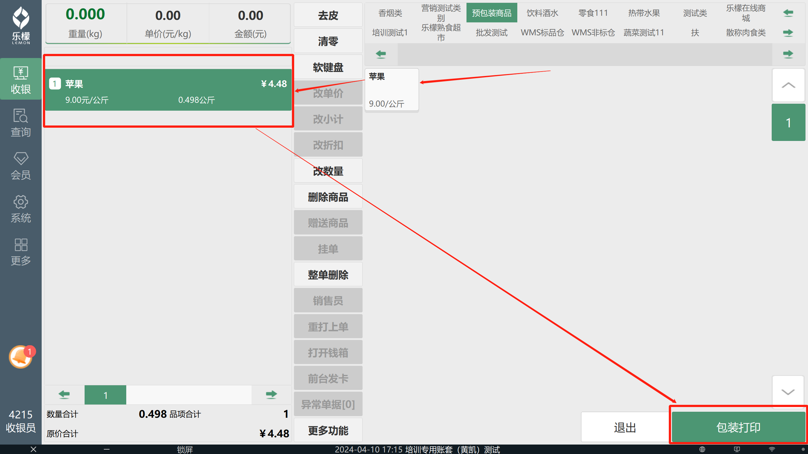Click the product list up chevron
This screenshot has height=454, width=808.
click(x=788, y=85)
